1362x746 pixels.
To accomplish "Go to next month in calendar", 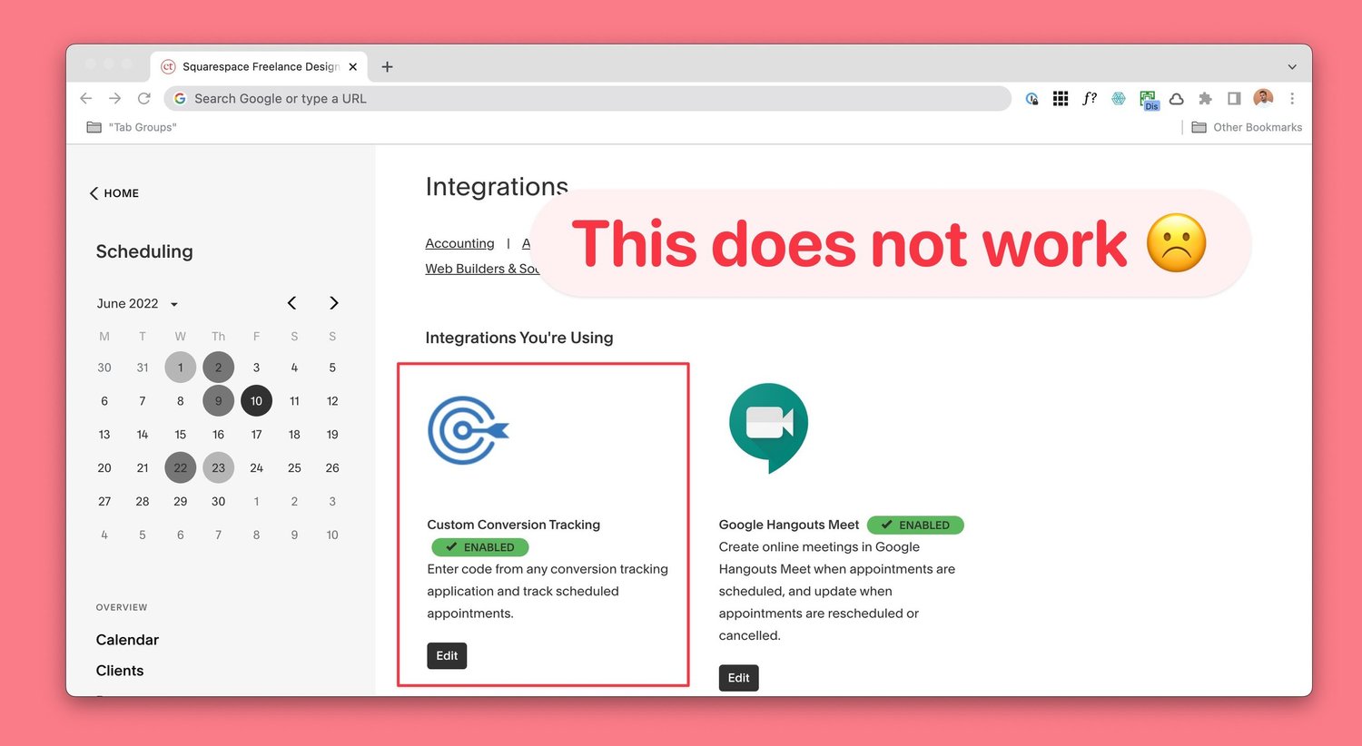I will (333, 303).
